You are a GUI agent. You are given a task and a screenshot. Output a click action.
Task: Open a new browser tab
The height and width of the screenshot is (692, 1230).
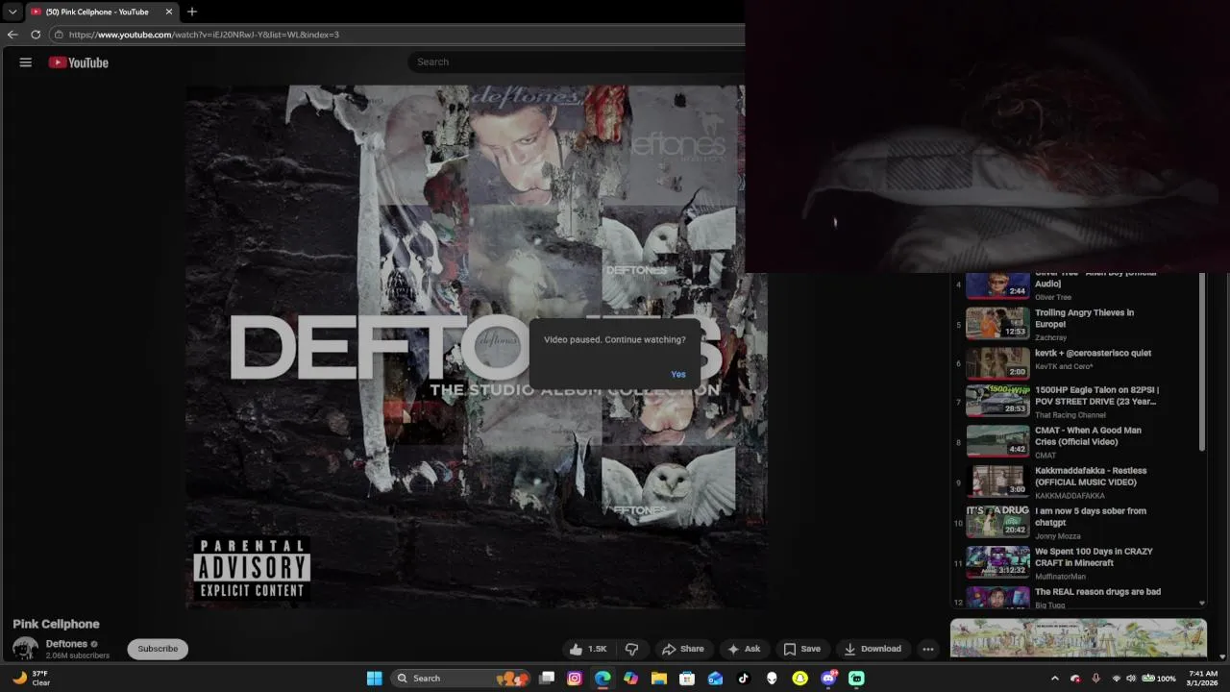click(192, 12)
